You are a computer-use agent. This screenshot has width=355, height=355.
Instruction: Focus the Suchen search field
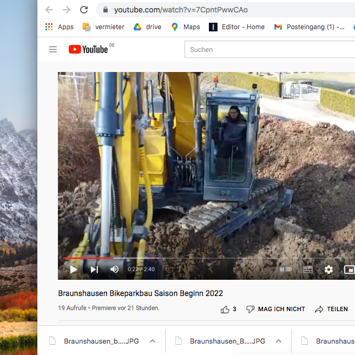pos(269,49)
